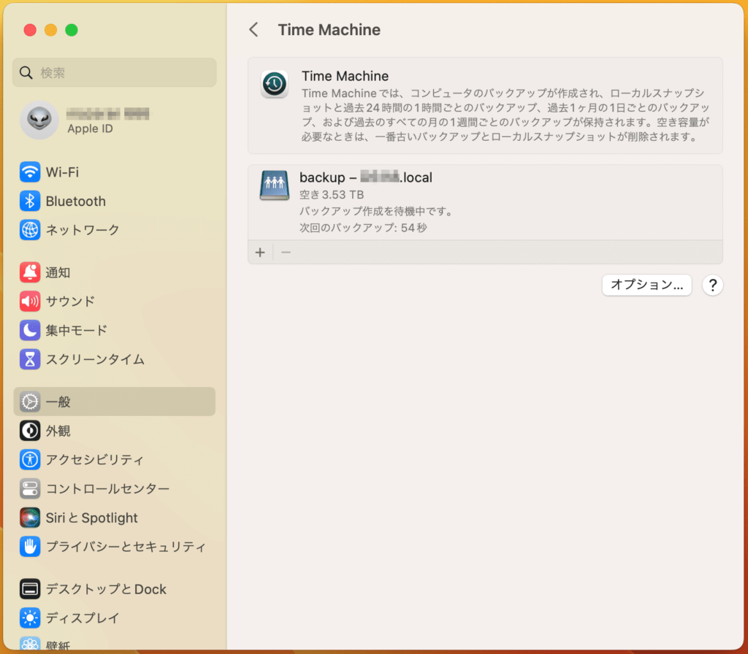The height and width of the screenshot is (654, 748).
Task: Open the 外観 appearance icon
Action: (29, 431)
